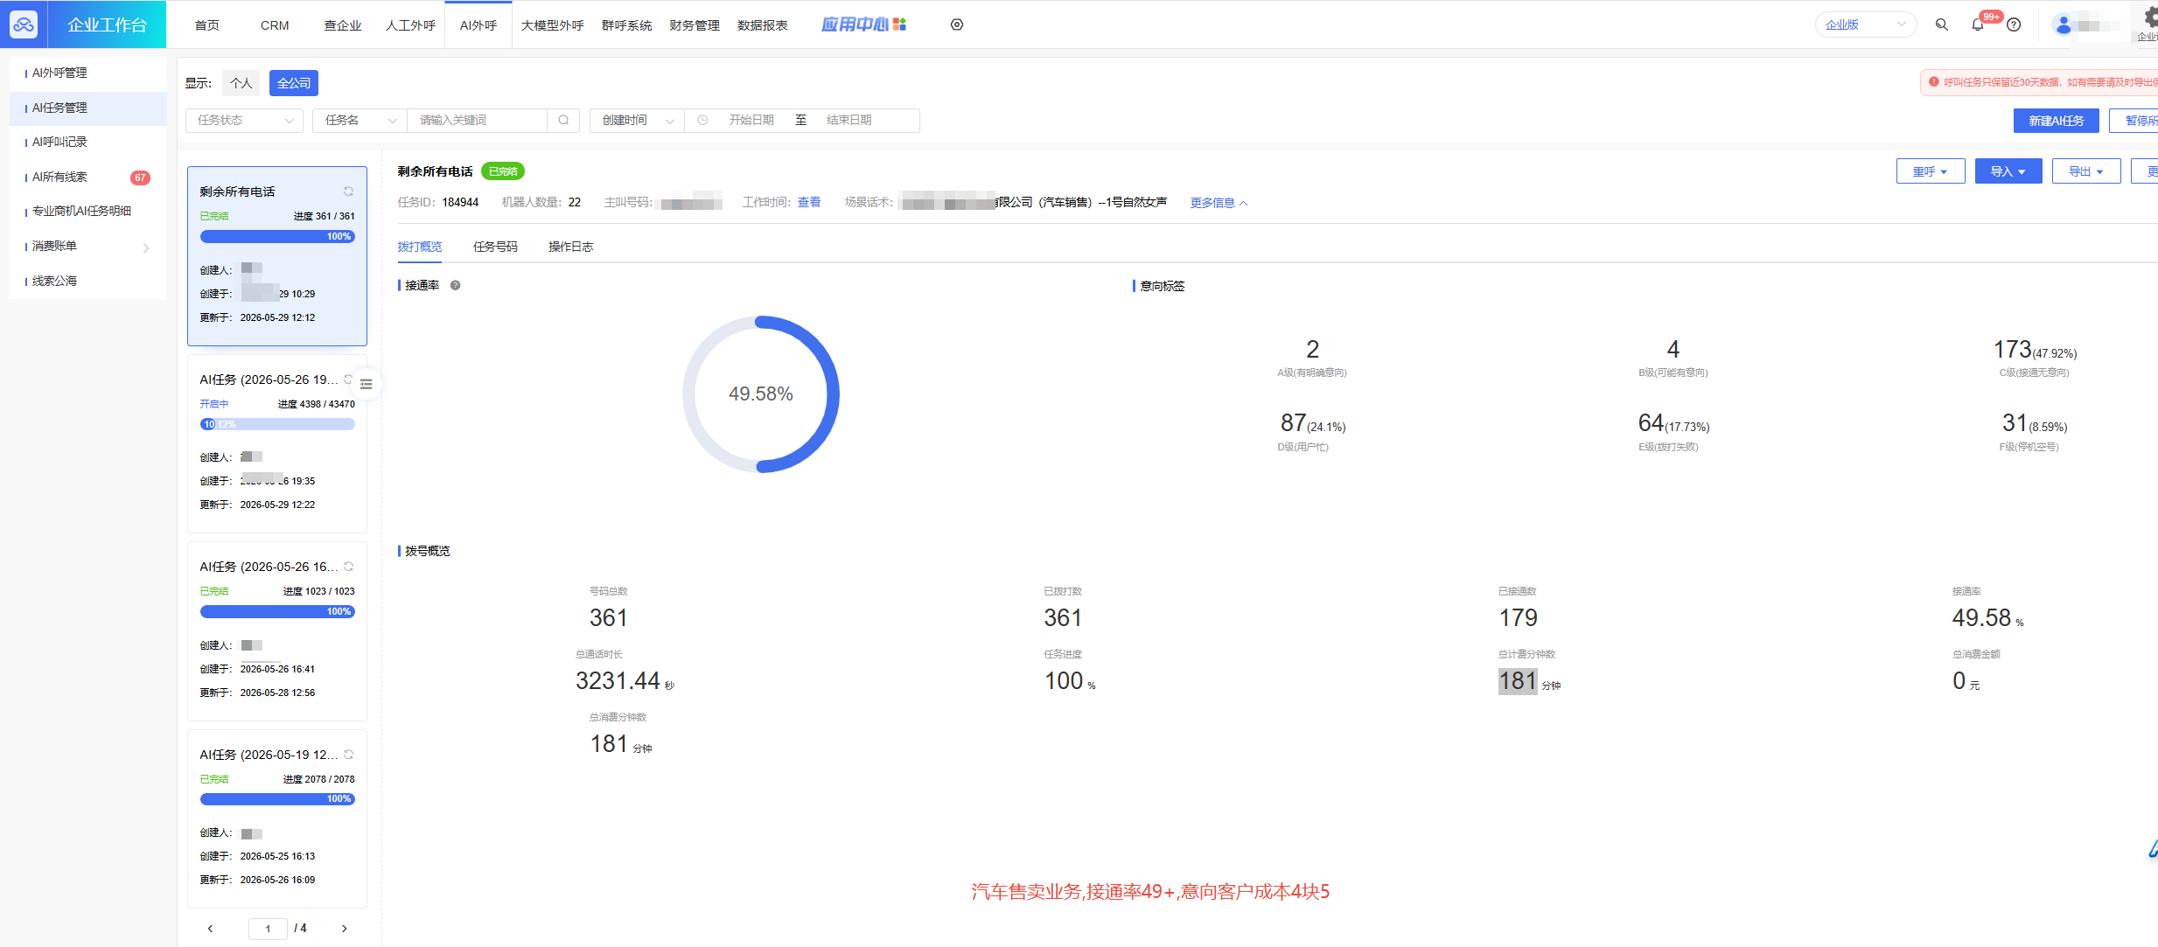
Task: Switch to 拨打概览 tab
Action: tap(419, 247)
